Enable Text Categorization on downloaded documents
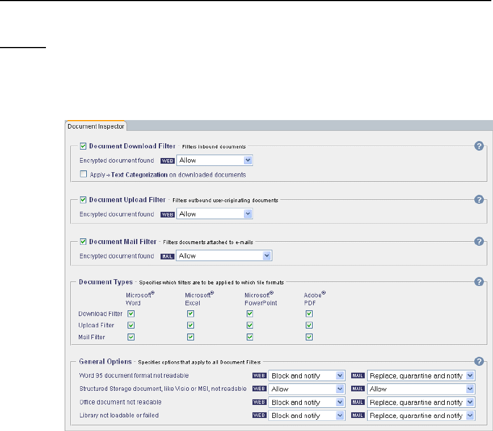The height and width of the screenshot is (431, 493). pos(83,175)
